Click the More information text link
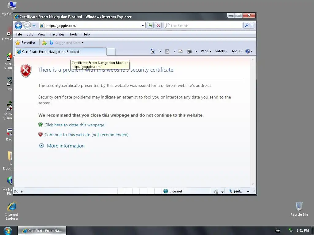Viewport: 314px width, 235px height. coord(66,146)
